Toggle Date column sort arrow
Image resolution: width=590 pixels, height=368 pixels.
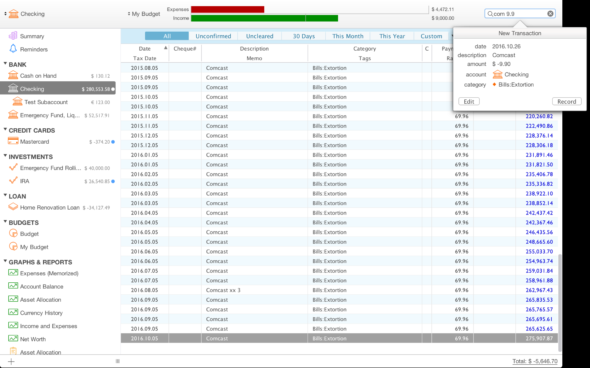166,48
